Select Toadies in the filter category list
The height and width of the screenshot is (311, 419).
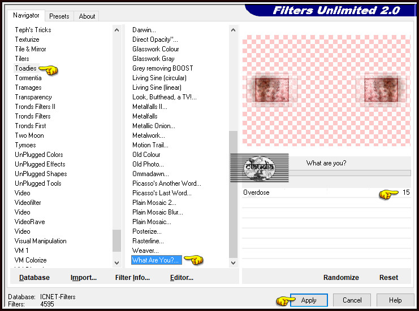click(x=25, y=68)
